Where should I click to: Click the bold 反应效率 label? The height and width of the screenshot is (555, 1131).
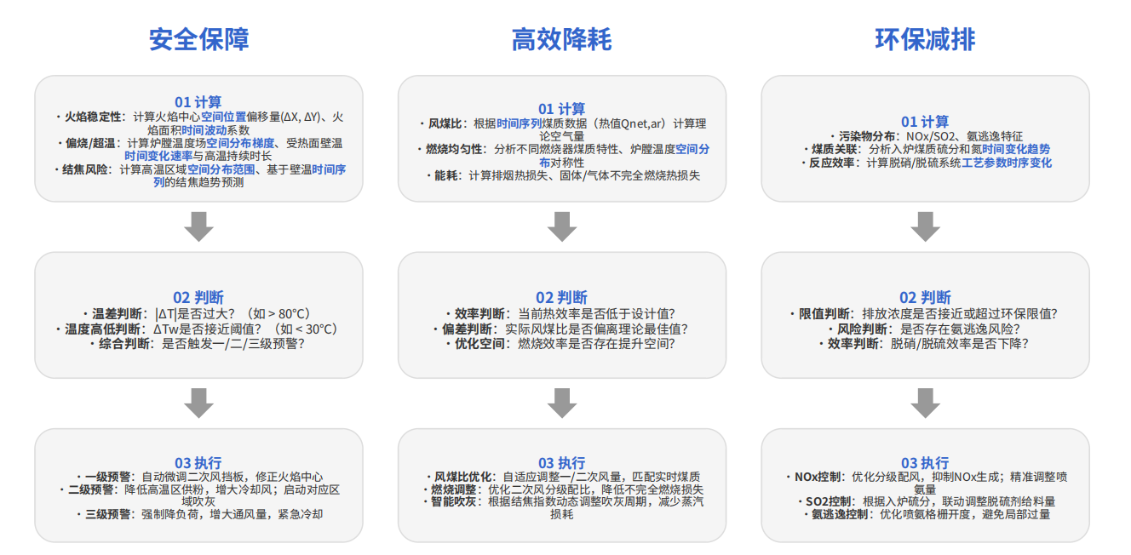(832, 163)
